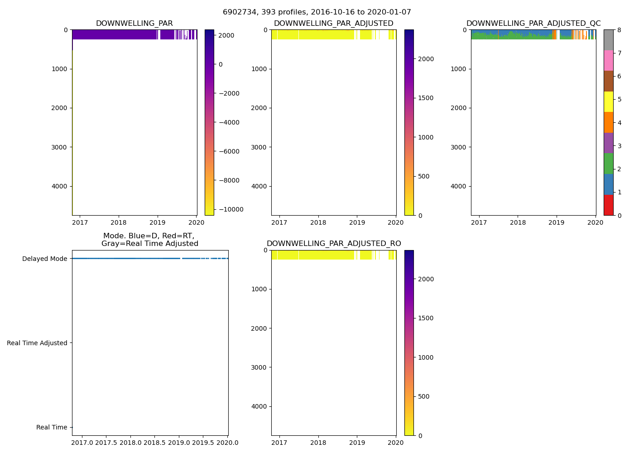Click the DOWNWELLING_PAR_ADJUSTED plot title
This screenshot has height=453, width=634.
pos(333,24)
